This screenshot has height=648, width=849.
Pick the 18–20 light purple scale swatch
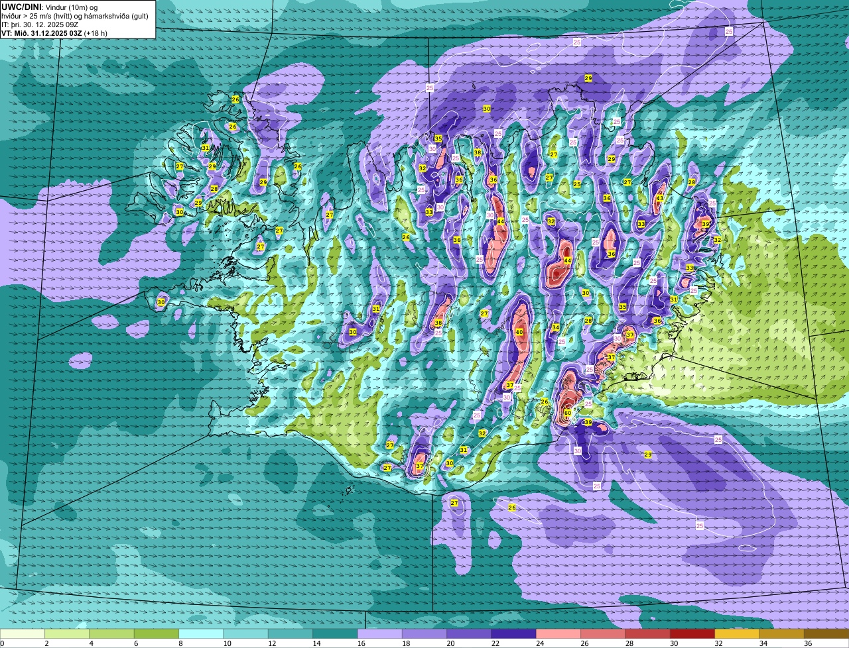424,633
